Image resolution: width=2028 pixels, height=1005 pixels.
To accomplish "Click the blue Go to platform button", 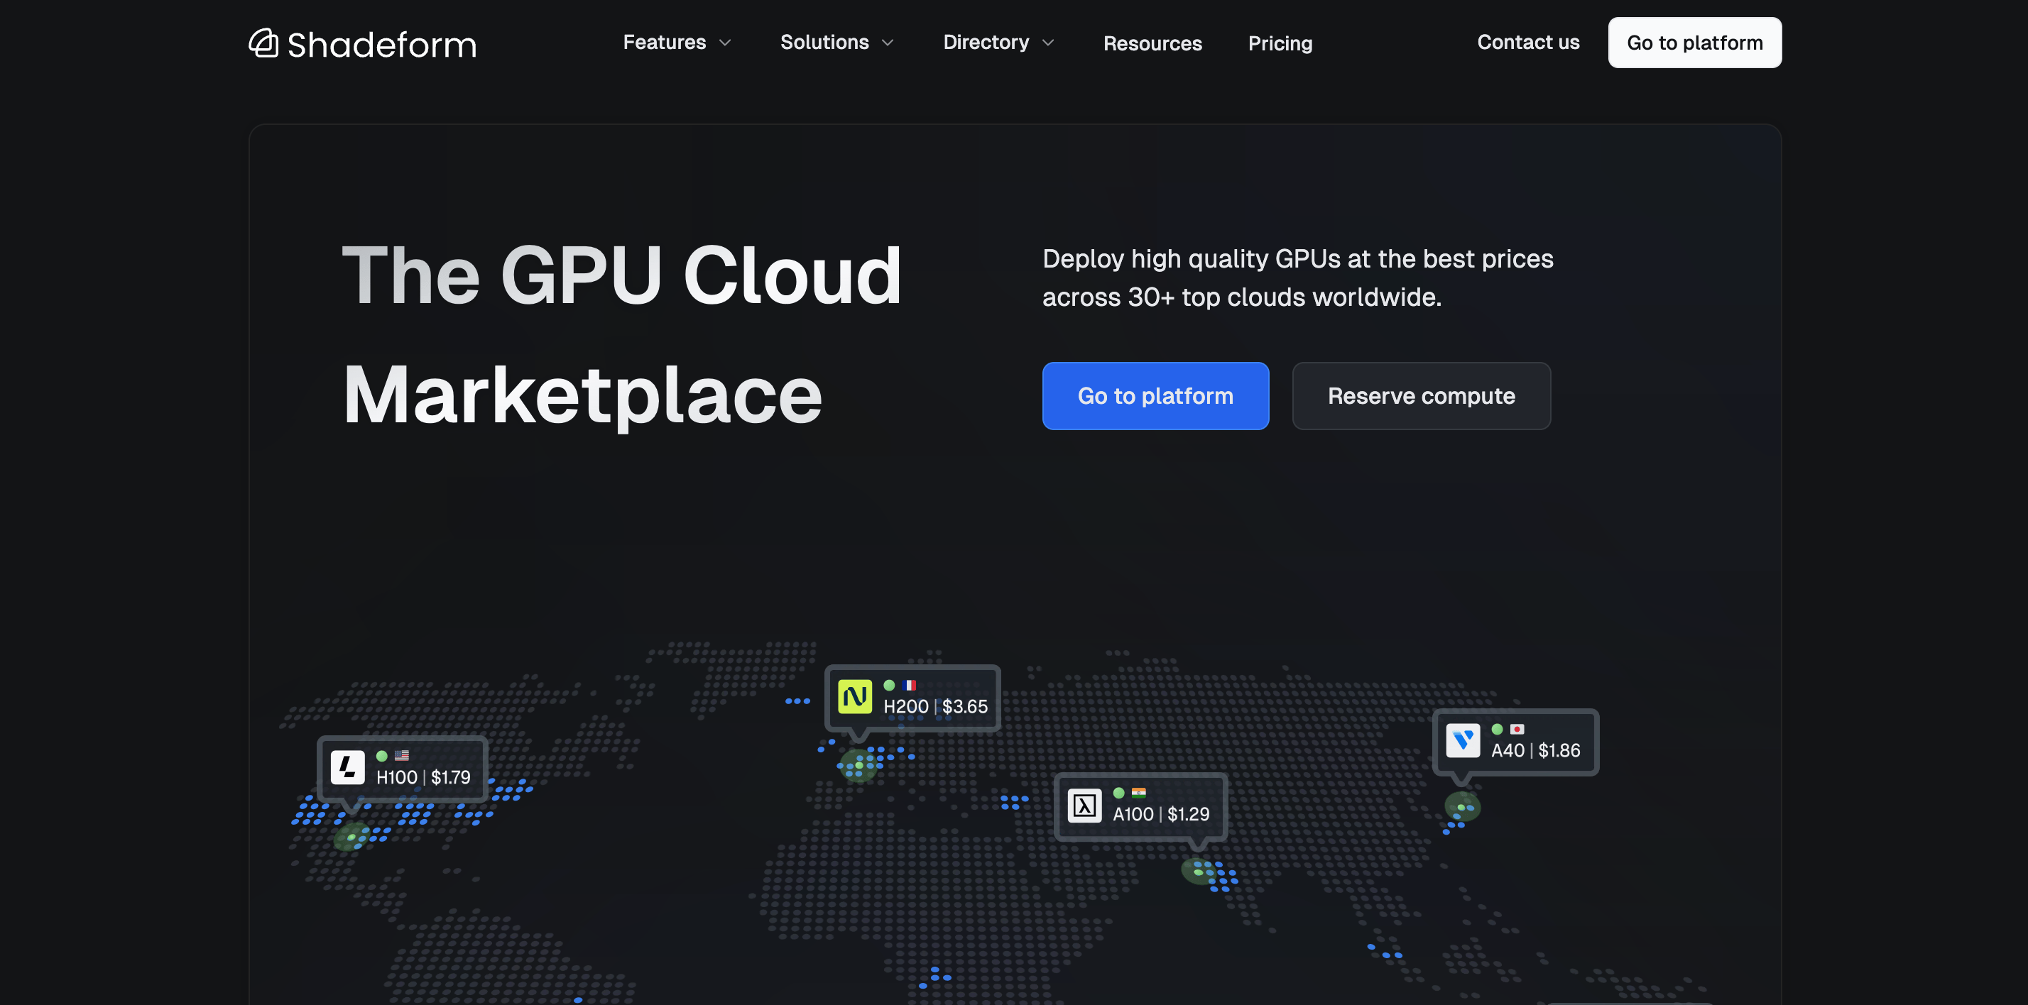I will (x=1155, y=396).
